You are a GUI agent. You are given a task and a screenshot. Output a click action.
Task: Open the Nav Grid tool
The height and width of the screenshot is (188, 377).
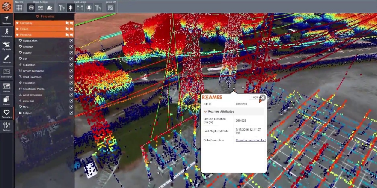19,8
